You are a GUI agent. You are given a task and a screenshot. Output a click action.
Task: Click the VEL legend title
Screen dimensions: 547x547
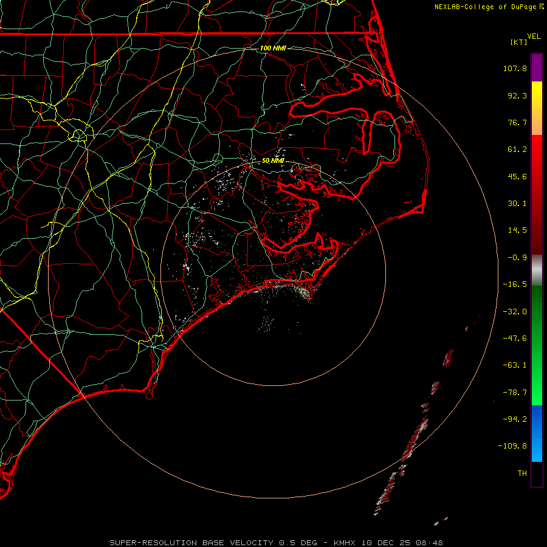(x=534, y=36)
